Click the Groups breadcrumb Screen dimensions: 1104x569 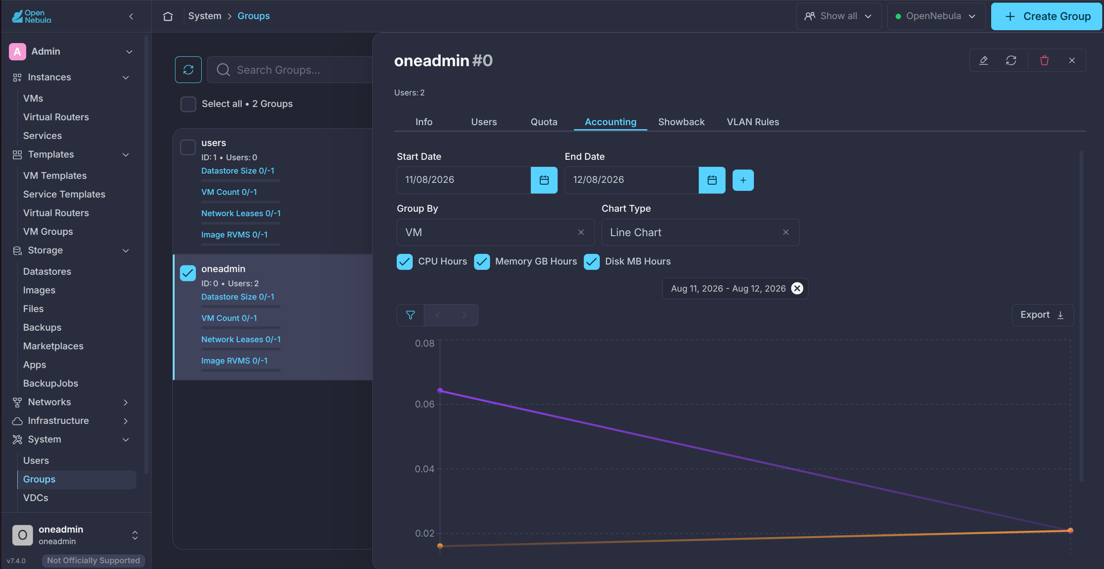(254, 16)
